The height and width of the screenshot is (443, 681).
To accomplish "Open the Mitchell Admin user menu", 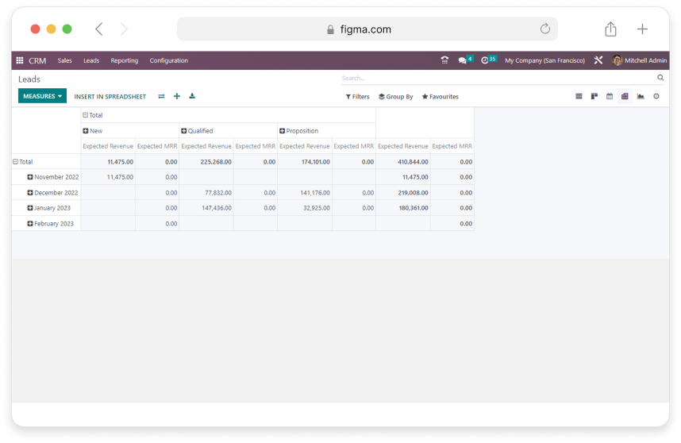I will [639, 60].
